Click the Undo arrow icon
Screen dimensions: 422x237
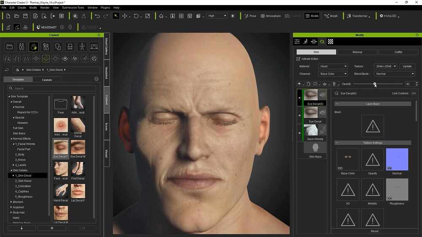point(97,16)
